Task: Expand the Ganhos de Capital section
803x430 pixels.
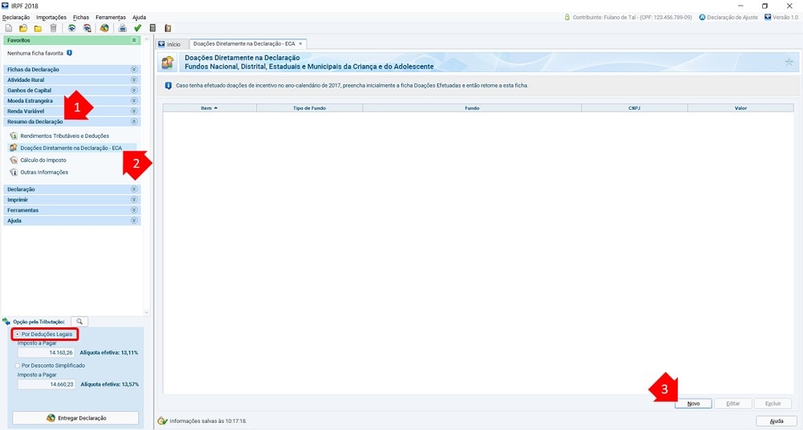Action: click(x=134, y=91)
